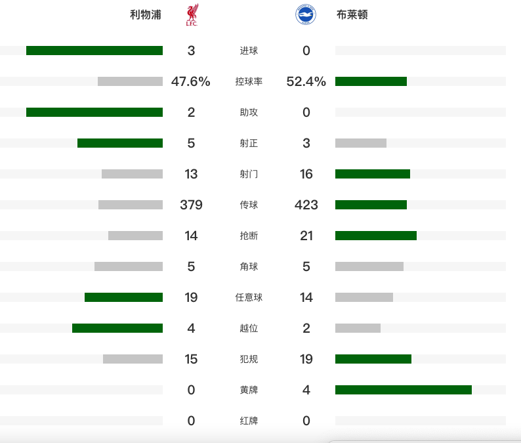Screen dimensions: 521x443
Task: Select the 抢断 stat label
Action: point(249,236)
